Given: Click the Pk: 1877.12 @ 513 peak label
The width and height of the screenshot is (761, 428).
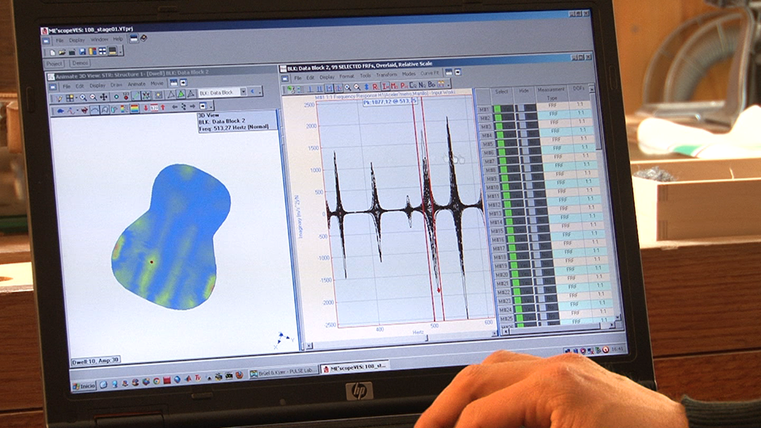Looking at the screenshot, I should [389, 101].
